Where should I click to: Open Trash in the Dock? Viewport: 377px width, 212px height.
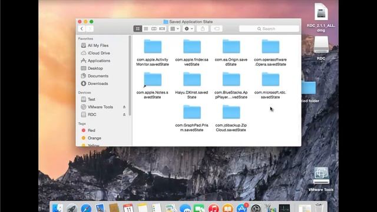[x=319, y=208]
